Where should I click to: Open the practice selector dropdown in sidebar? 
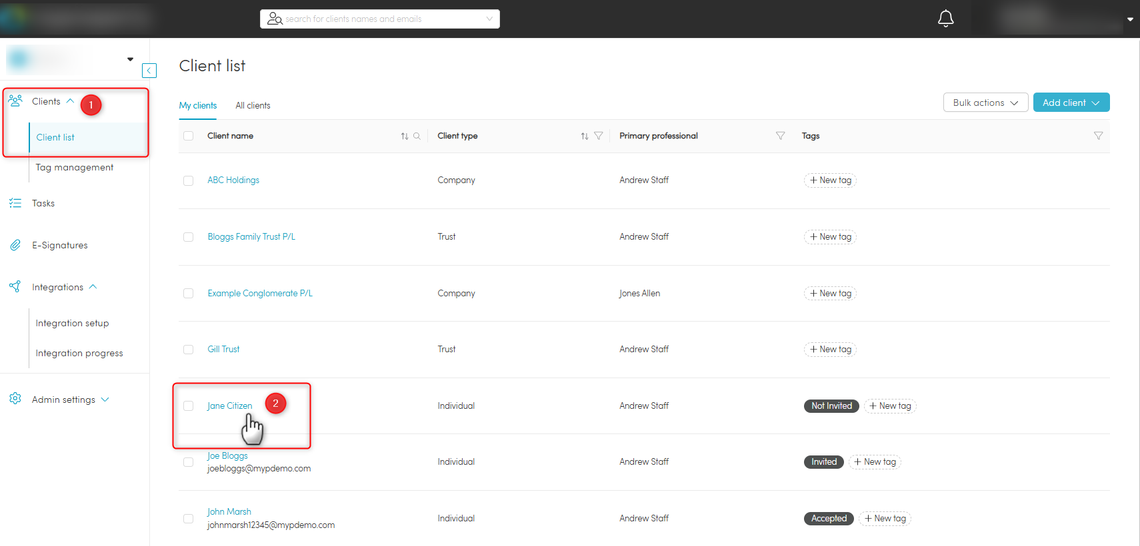(130, 59)
